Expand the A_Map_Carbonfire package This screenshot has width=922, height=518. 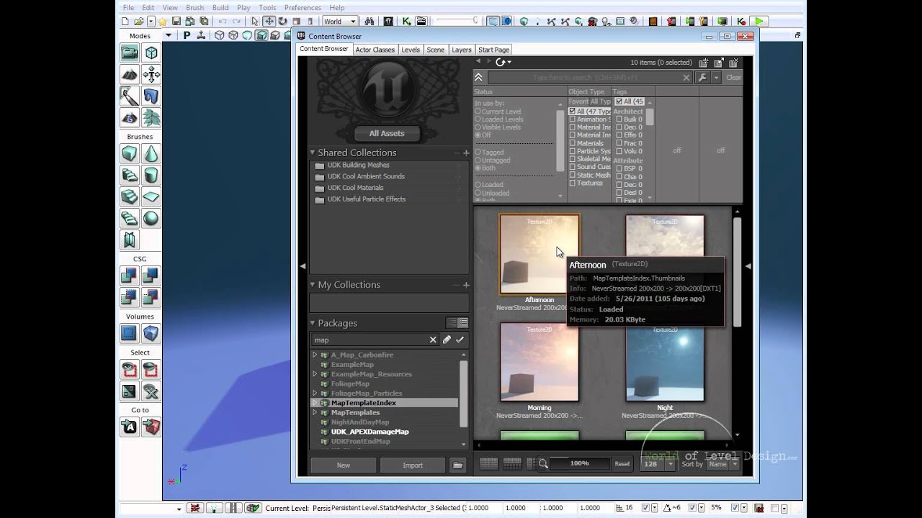tap(315, 355)
